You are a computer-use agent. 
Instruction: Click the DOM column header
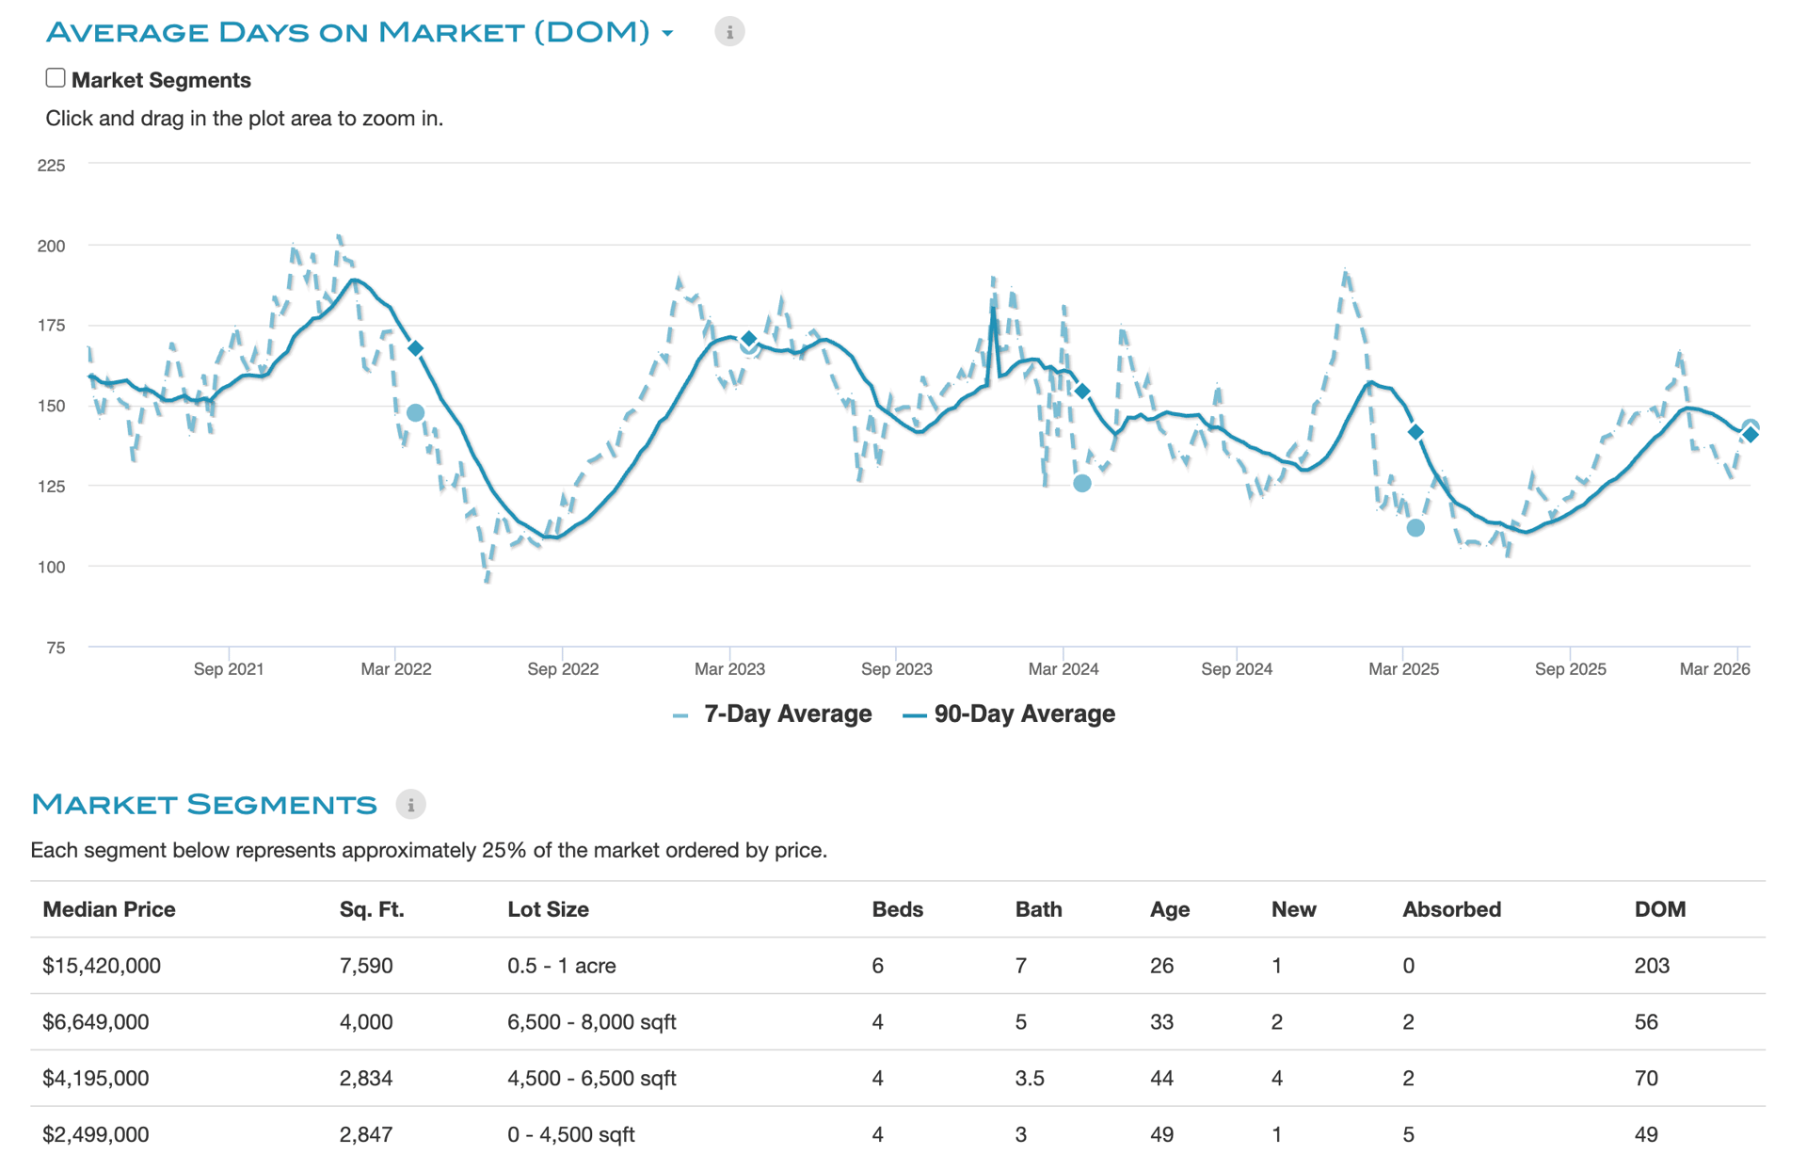pos(1659,909)
